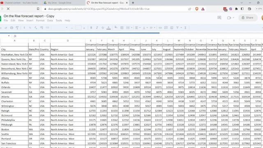Expand the filter views dropdown arrow
This screenshot has height=148, width=263.
click(181, 28)
